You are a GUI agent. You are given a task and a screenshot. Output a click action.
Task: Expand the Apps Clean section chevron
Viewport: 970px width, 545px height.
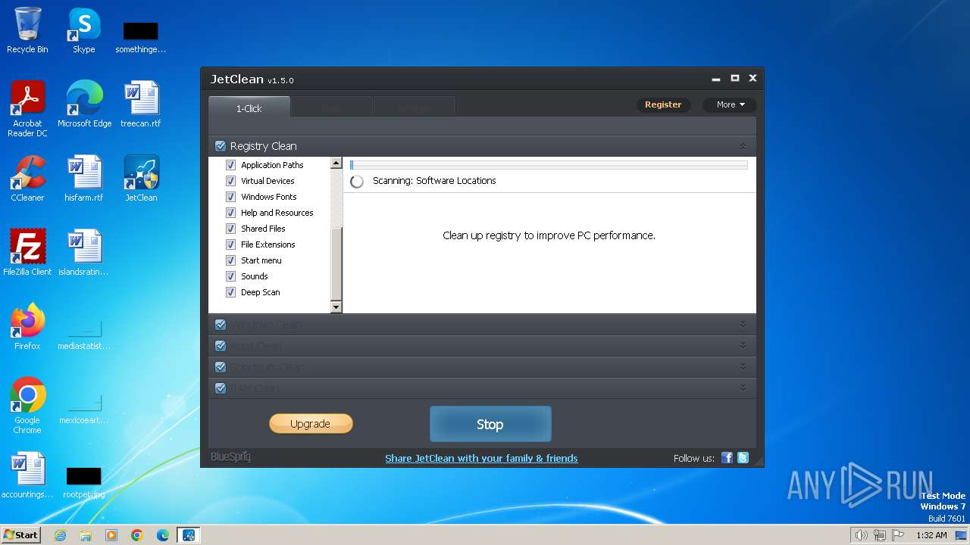743,345
